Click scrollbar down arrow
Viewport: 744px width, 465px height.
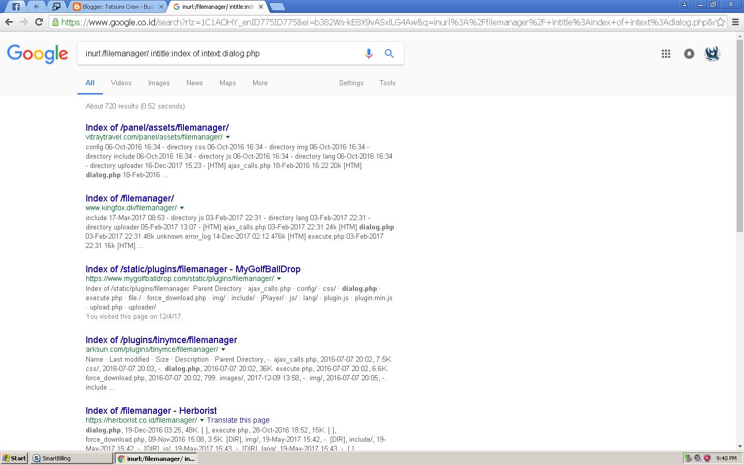[x=740, y=446]
